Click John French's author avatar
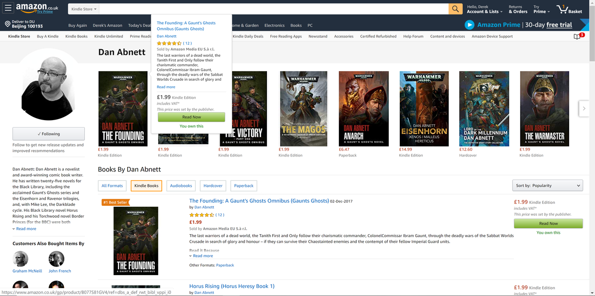Viewport: 595px width, 296px height. 56,259
